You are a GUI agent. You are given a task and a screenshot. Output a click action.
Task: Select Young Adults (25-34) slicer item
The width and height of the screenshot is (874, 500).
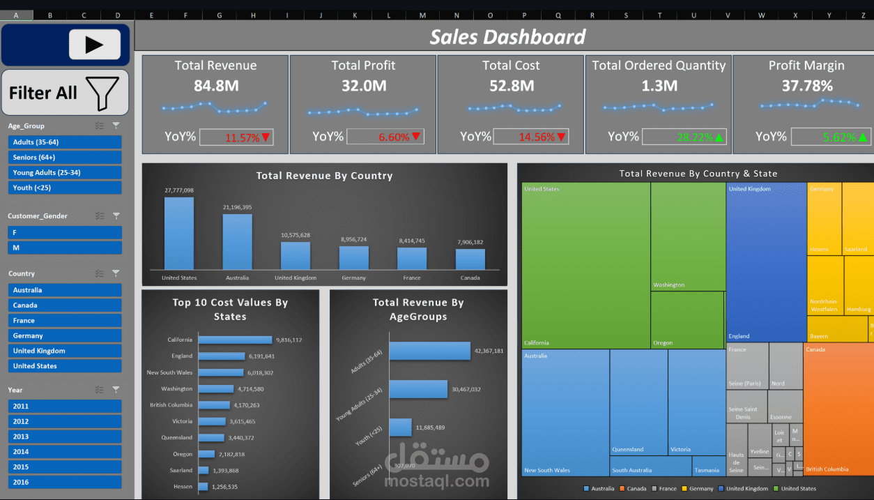point(65,172)
